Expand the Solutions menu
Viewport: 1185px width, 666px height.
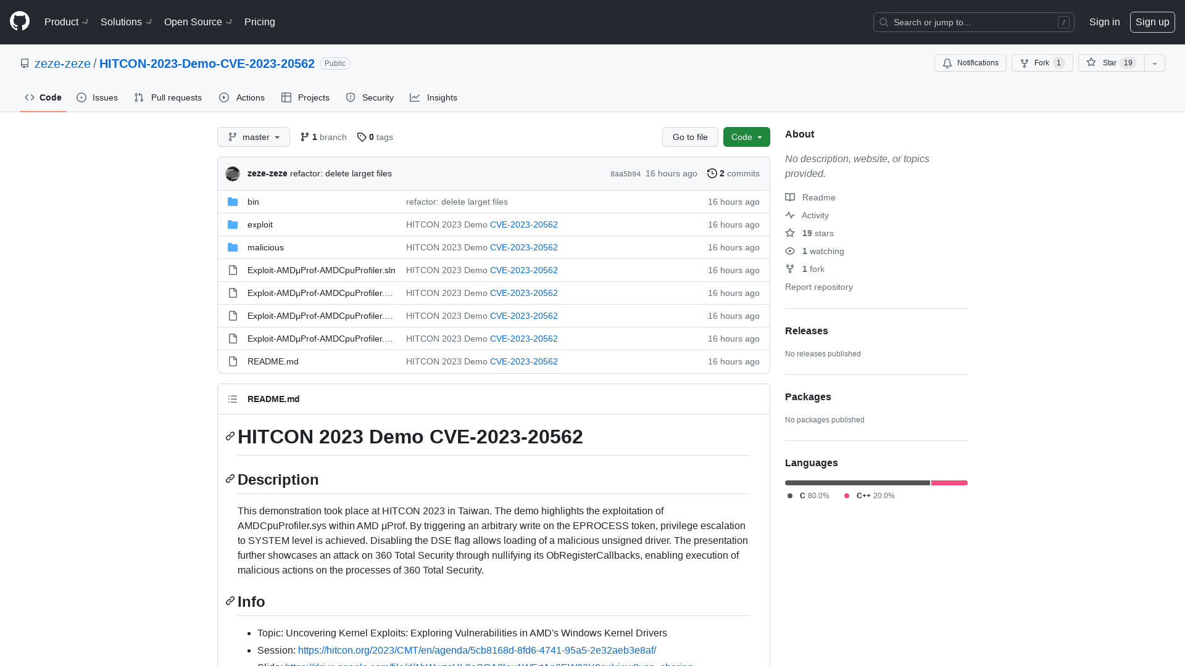coord(127,22)
